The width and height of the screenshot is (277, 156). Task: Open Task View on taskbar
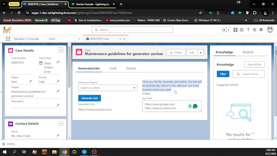pos(24,152)
